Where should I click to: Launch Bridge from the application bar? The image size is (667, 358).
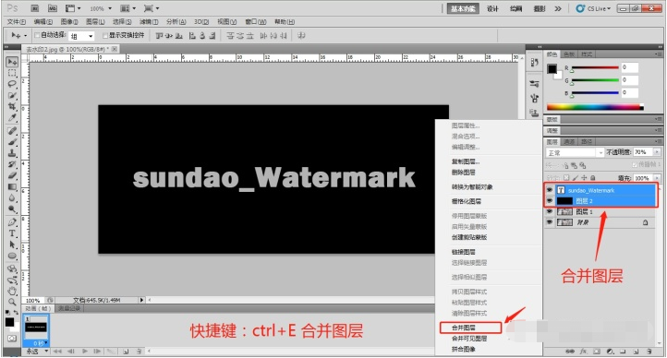pos(35,8)
